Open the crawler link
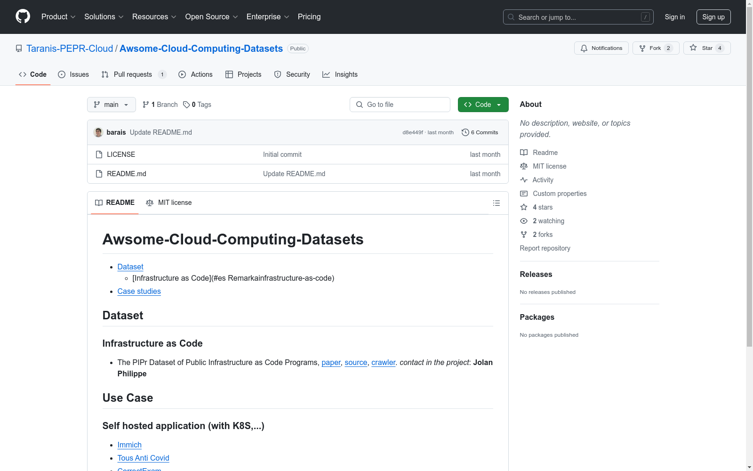 tap(384, 362)
